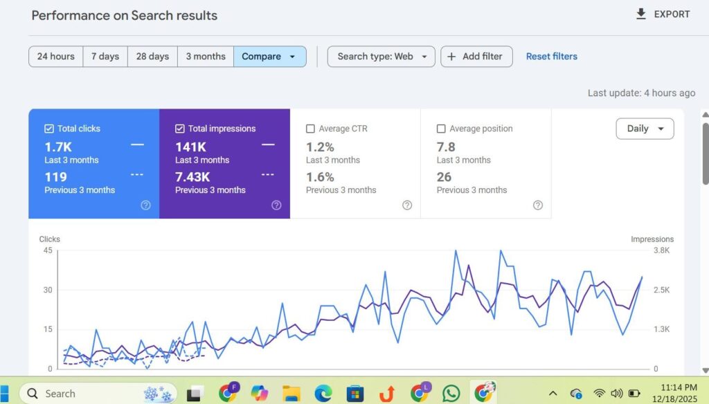The width and height of the screenshot is (709, 404).
Task: Uncheck the Total impressions metric
Action: 181,128
